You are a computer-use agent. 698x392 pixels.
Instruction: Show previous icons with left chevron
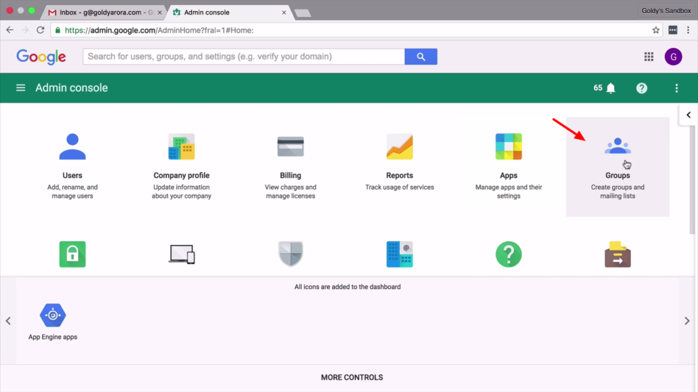coord(8,321)
